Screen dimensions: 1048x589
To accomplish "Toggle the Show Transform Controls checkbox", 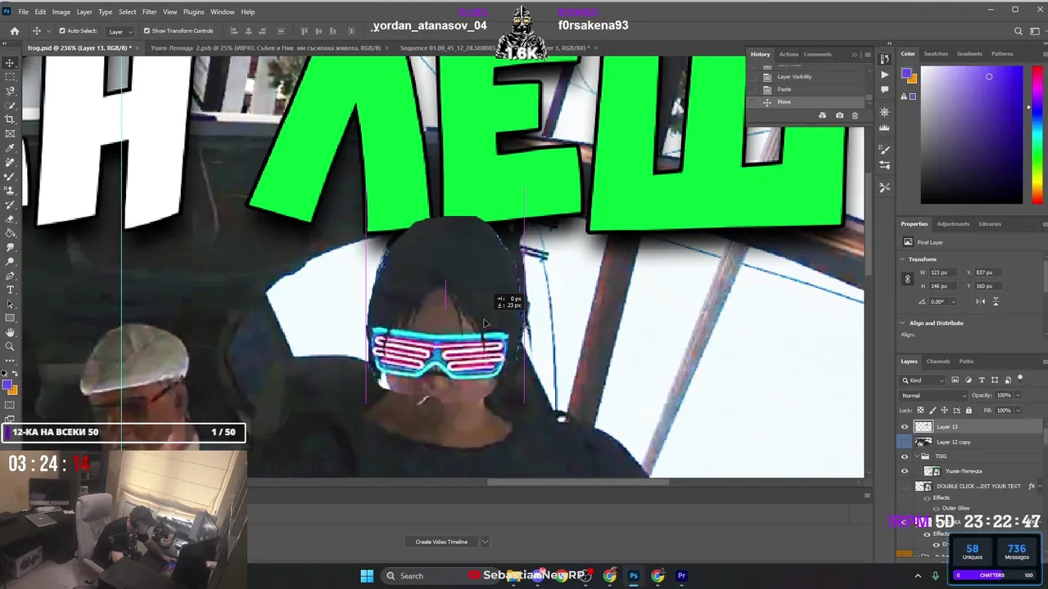I will [147, 31].
